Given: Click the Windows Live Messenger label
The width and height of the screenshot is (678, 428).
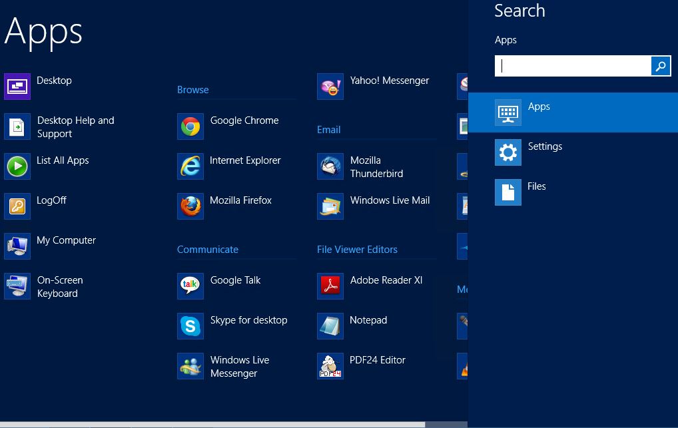Looking at the screenshot, I should click(240, 367).
